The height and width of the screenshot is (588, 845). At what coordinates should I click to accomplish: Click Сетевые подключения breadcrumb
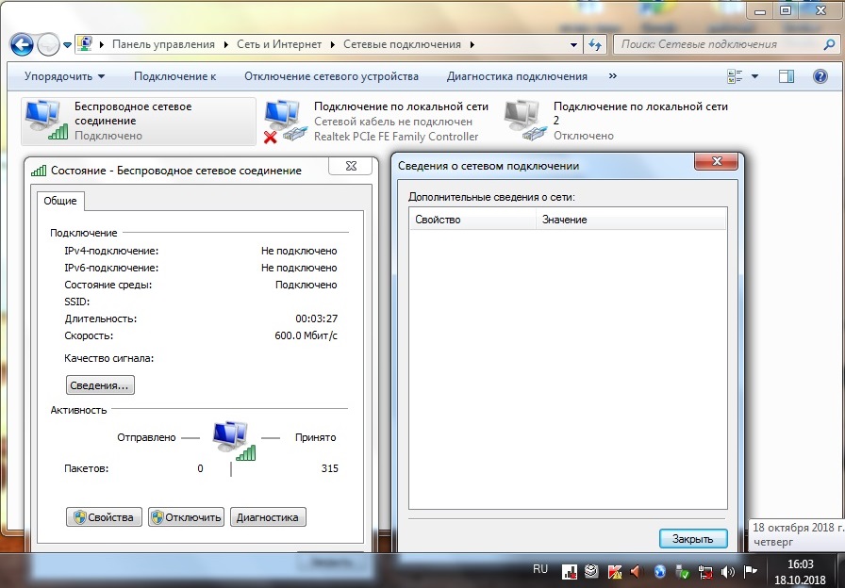click(x=402, y=44)
